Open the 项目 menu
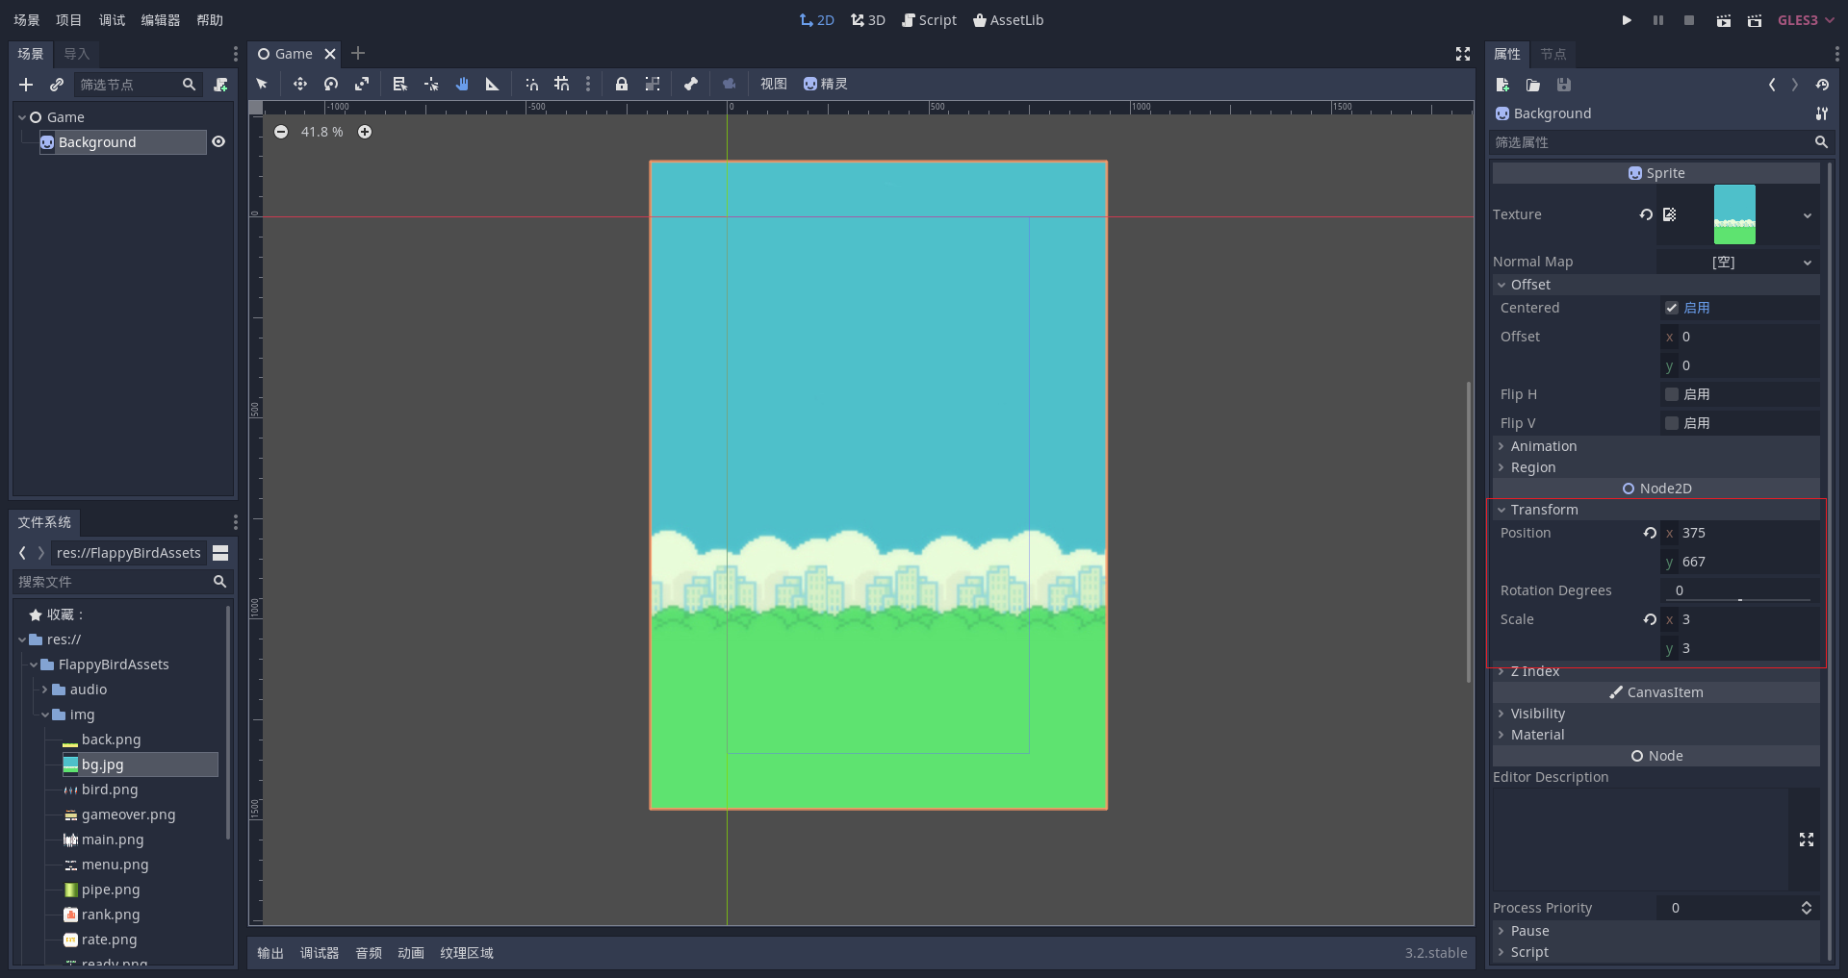1848x978 pixels. tap(69, 20)
